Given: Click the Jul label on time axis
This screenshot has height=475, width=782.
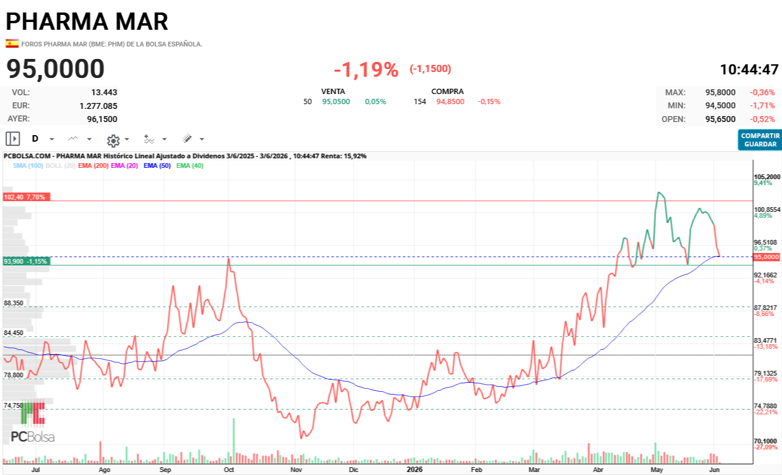Looking at the screenshot, I should 36,470.
